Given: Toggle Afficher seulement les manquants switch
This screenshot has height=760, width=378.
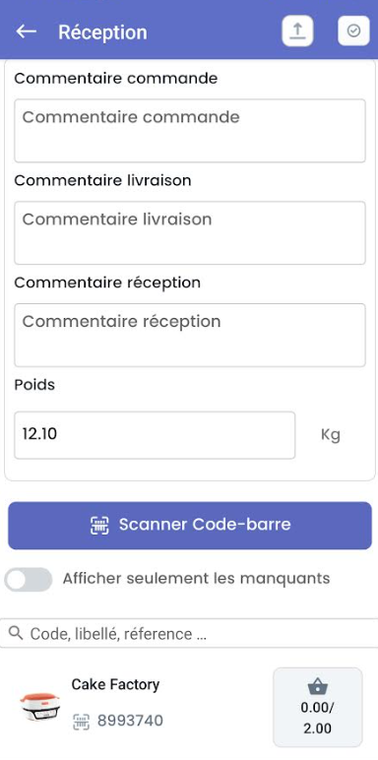Looking at the screenshot, I should coord(29,579).
